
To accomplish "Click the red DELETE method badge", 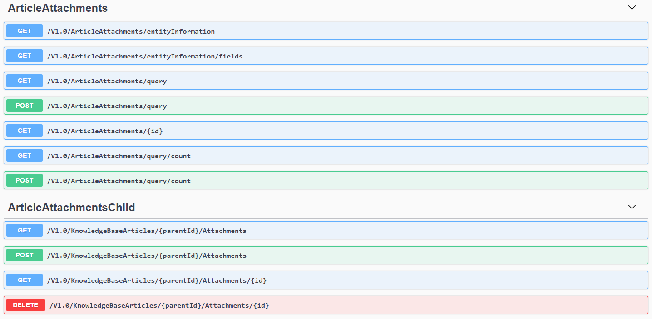I will pyautogui.click(x=25, y=305).
